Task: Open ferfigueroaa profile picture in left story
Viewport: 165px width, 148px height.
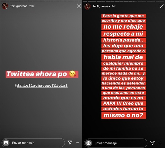Action: click(5, 6)
